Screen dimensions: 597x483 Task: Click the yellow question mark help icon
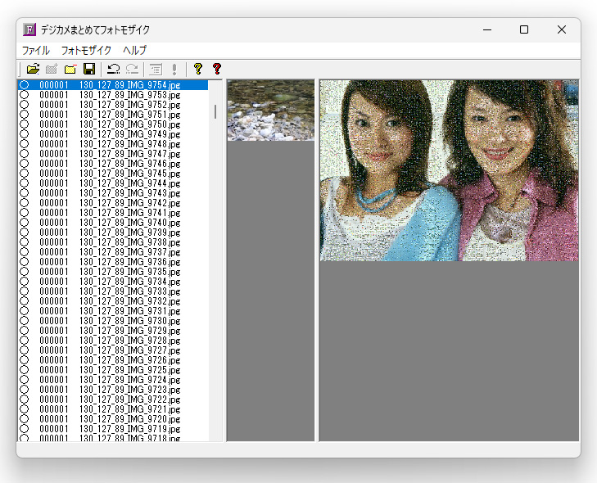click(198, 69)
